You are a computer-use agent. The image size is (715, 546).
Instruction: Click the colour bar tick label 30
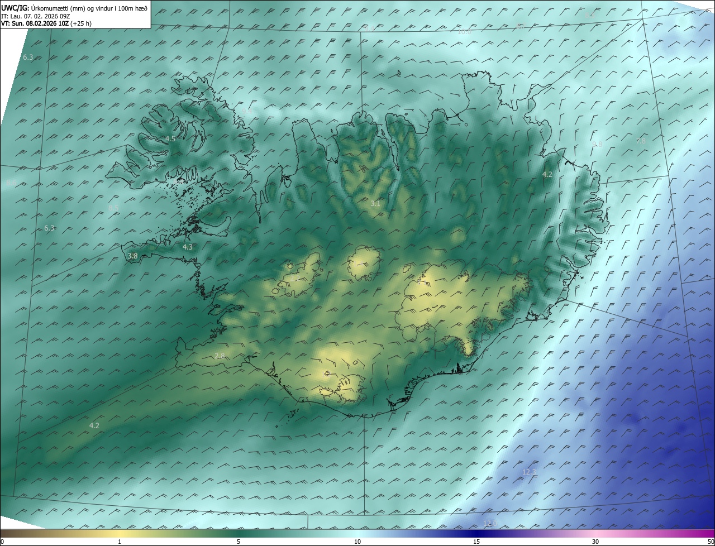tap(595, 542)
